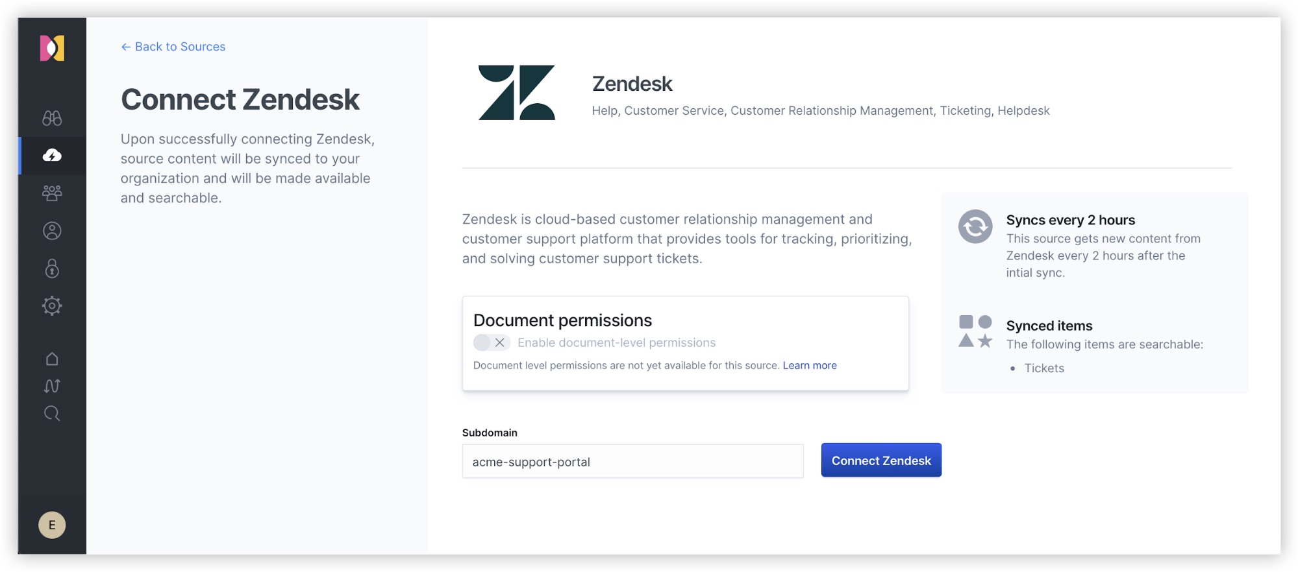1298x572 pixels.
Task: Open the Settings gear icon in sidebar
Action: pyautogui.click(x=52, y=305)
